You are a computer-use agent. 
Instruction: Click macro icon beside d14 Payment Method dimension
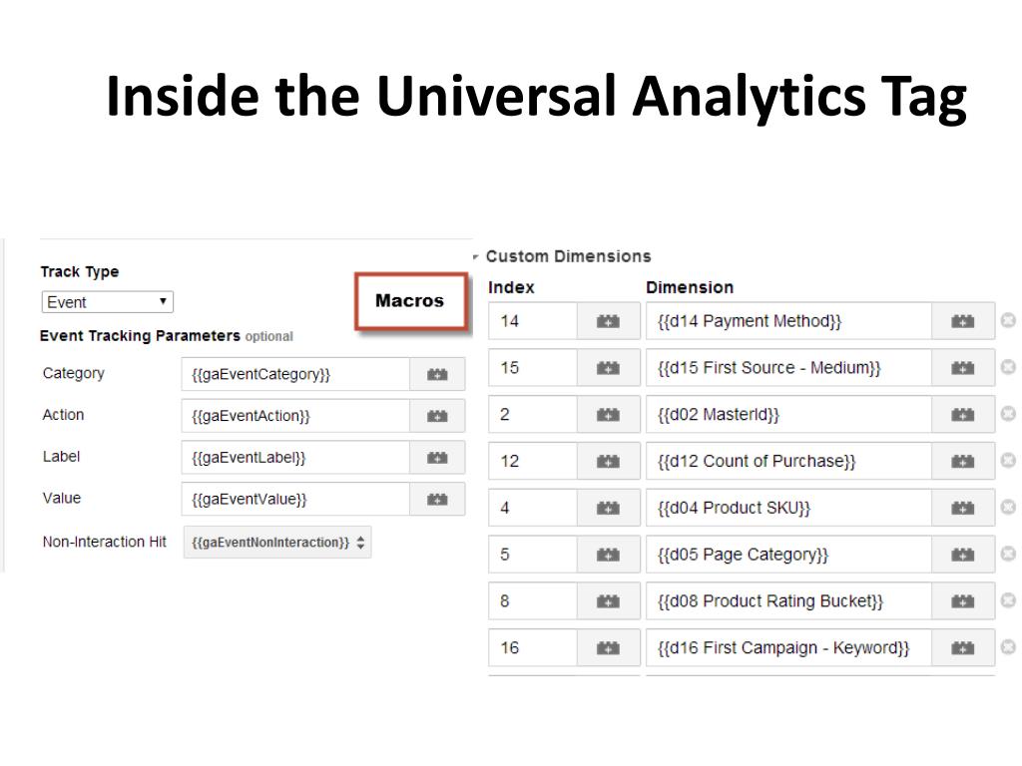tap(963, 321)
